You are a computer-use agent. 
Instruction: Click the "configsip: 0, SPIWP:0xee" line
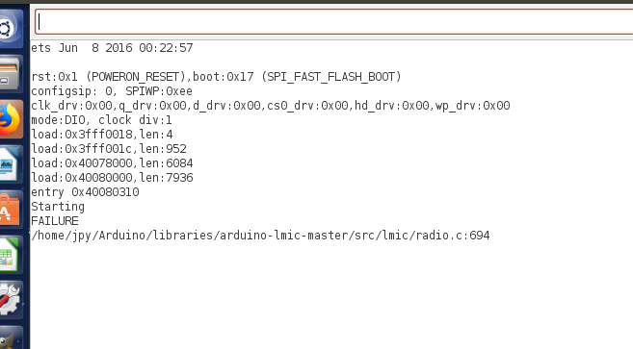(x=112, y=91)
